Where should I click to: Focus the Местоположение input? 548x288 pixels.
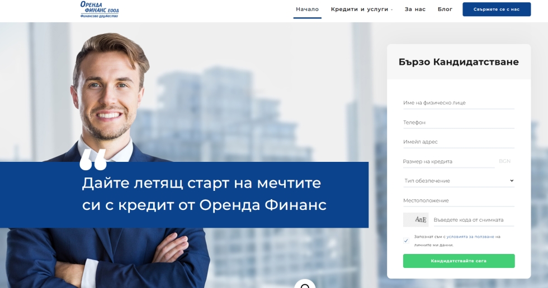[x=459, y=200]
